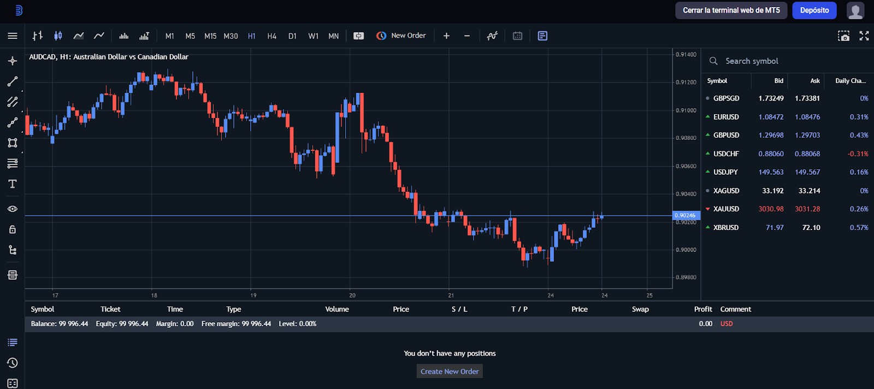Select the D1 timeframe
Screen dimensions: 874x389
[x=293, y=36]
